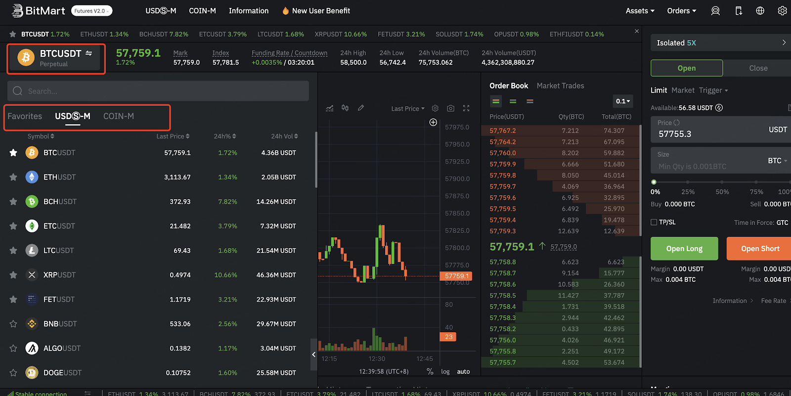
Task: Click the Bitcoin icon beside BTCUSDT Perpetual
Action: pos(26,58)
